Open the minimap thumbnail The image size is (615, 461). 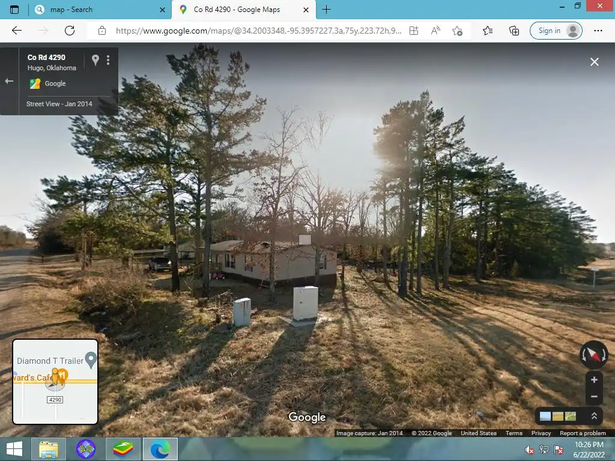pyautogui.click(x=55, y=382)
